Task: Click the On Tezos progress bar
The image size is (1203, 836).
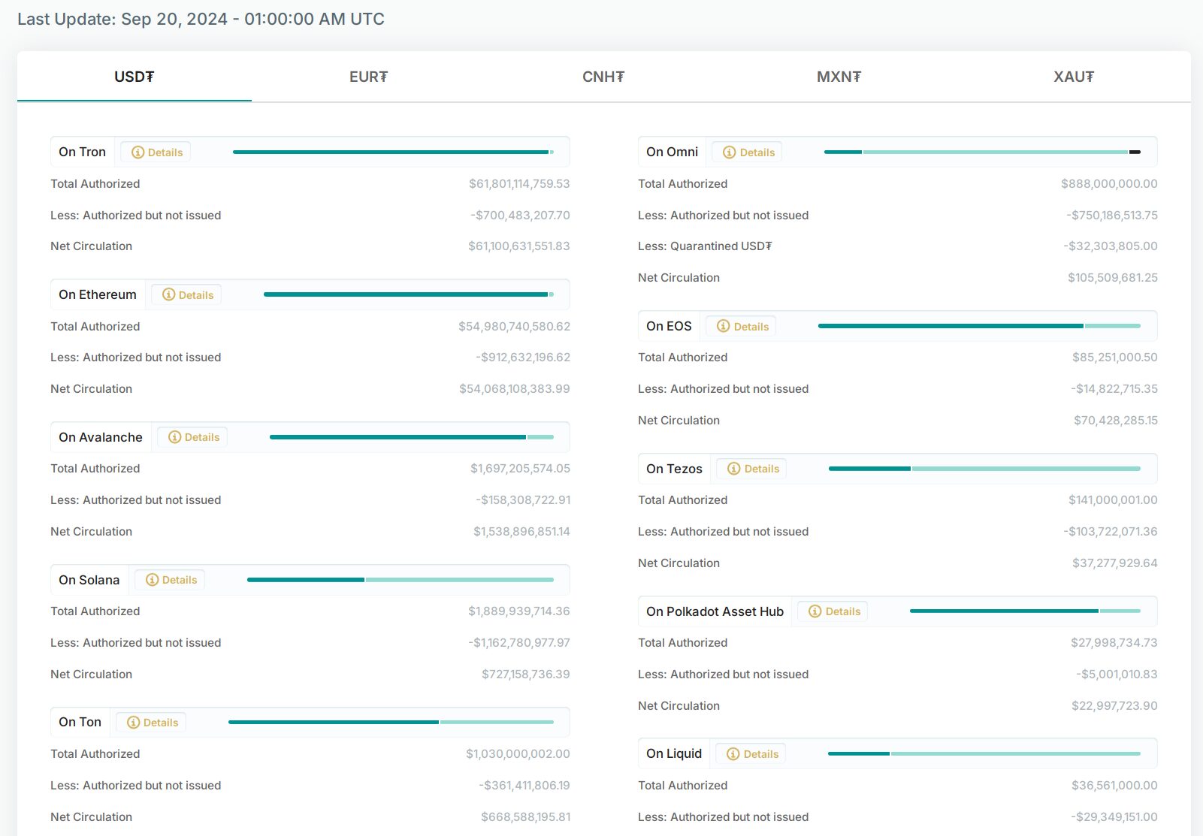Action: (984, 469)
